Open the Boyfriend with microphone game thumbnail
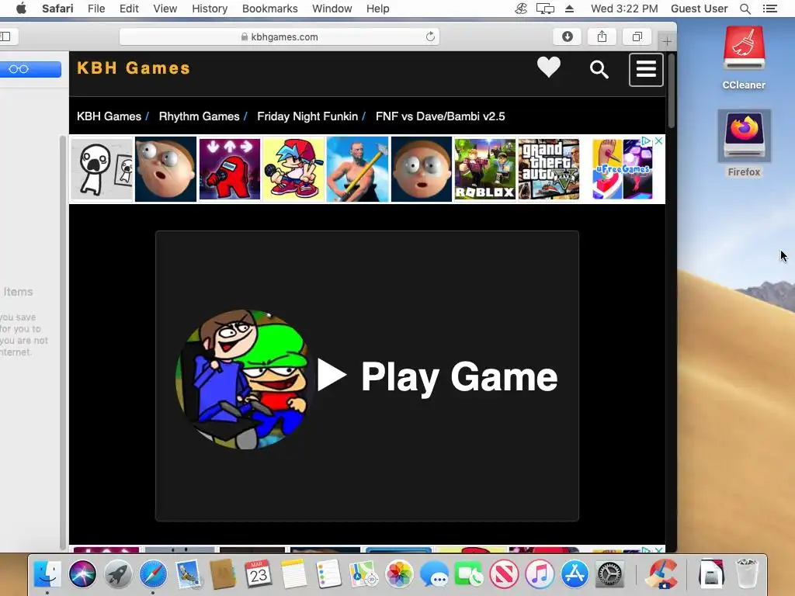This screenshot has height=596, width=795. pos(293,169)
